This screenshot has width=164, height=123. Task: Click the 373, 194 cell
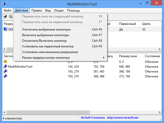(x=125, y=76)
